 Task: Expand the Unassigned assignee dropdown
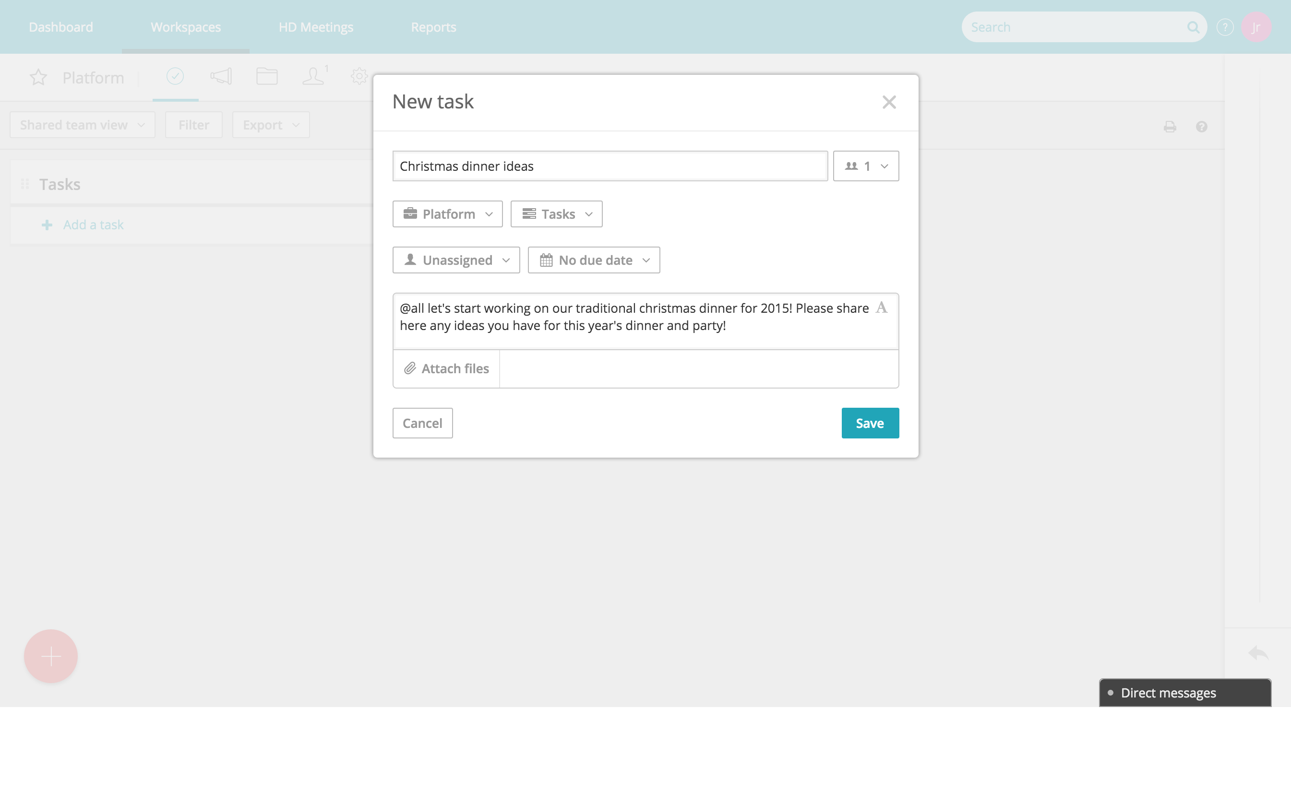[456, 260]
